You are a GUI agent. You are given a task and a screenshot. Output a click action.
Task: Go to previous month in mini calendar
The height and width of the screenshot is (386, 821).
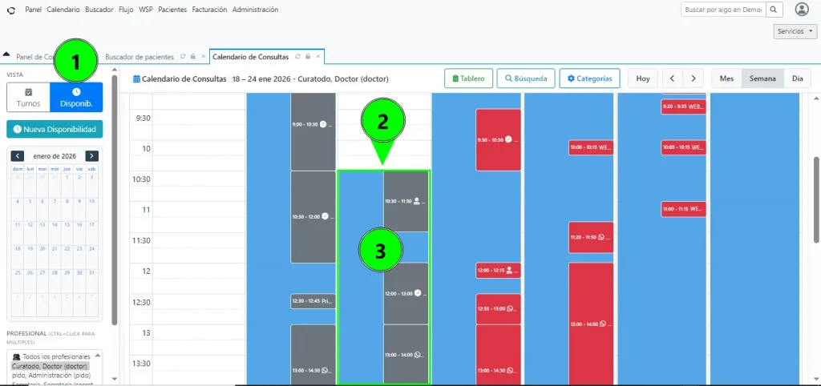tap(18, 156)
